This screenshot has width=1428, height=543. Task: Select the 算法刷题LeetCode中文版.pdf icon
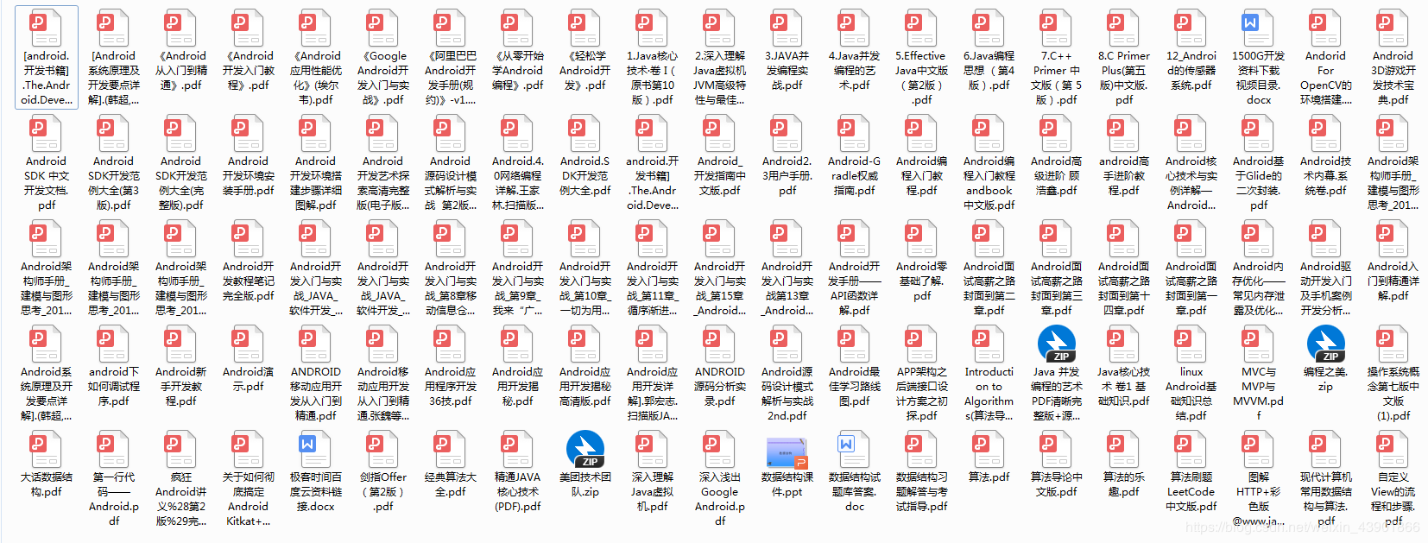coord(1191,449)
